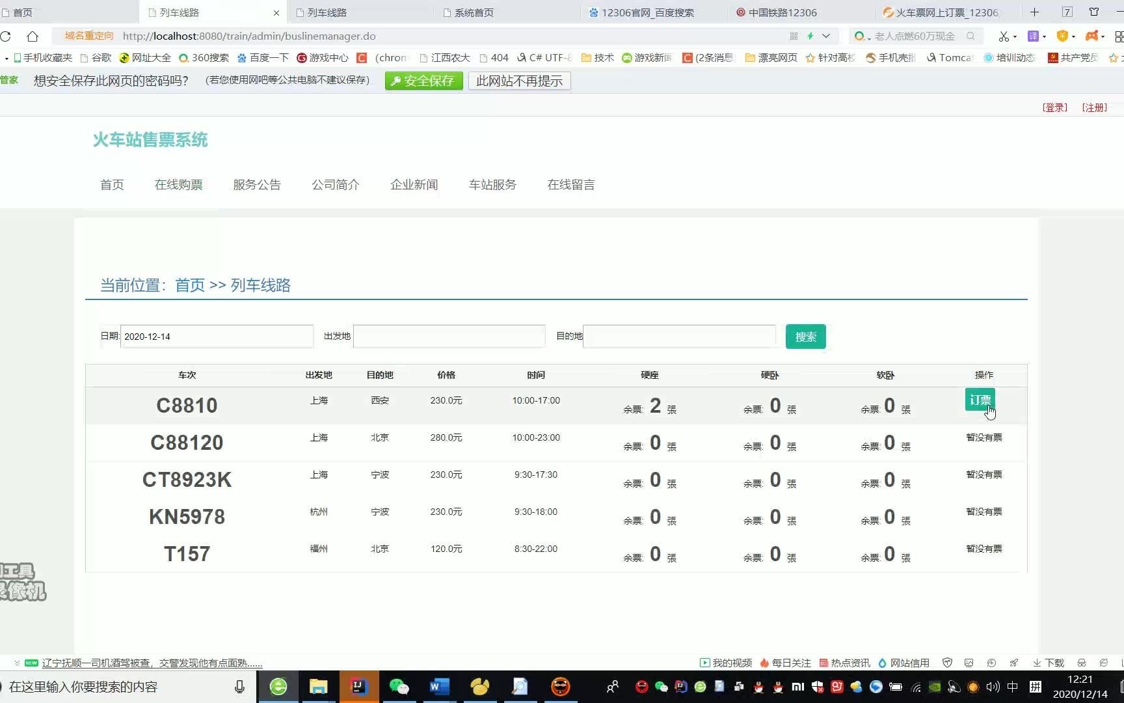Click the MI icon in system tray
Image resolution: width=1124 pixels, height=703 pixels.
(x=798, y=687)
